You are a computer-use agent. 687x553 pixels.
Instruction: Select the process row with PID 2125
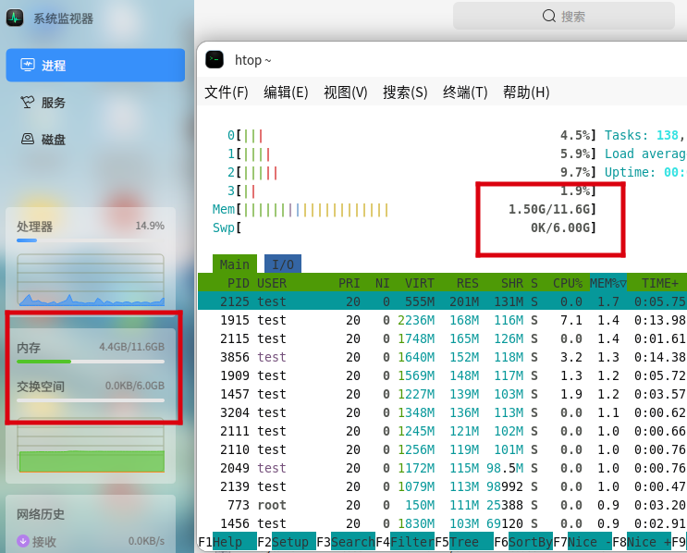(x=443, y=301)
